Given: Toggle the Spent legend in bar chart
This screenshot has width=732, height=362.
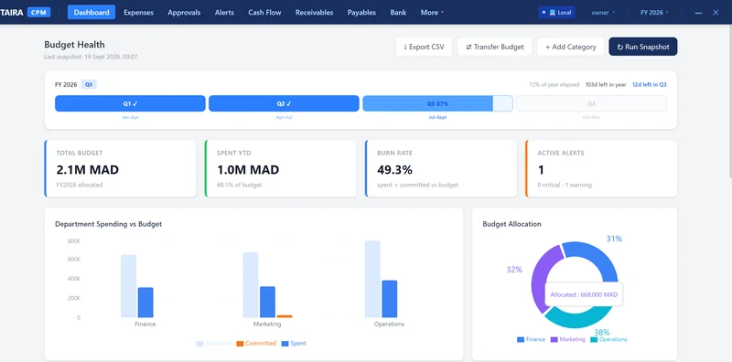Looking at the screenshot, I should (294, 344).
